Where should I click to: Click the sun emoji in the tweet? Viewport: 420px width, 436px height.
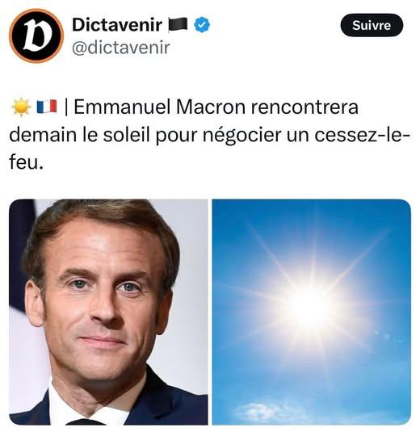coord(21,107)
